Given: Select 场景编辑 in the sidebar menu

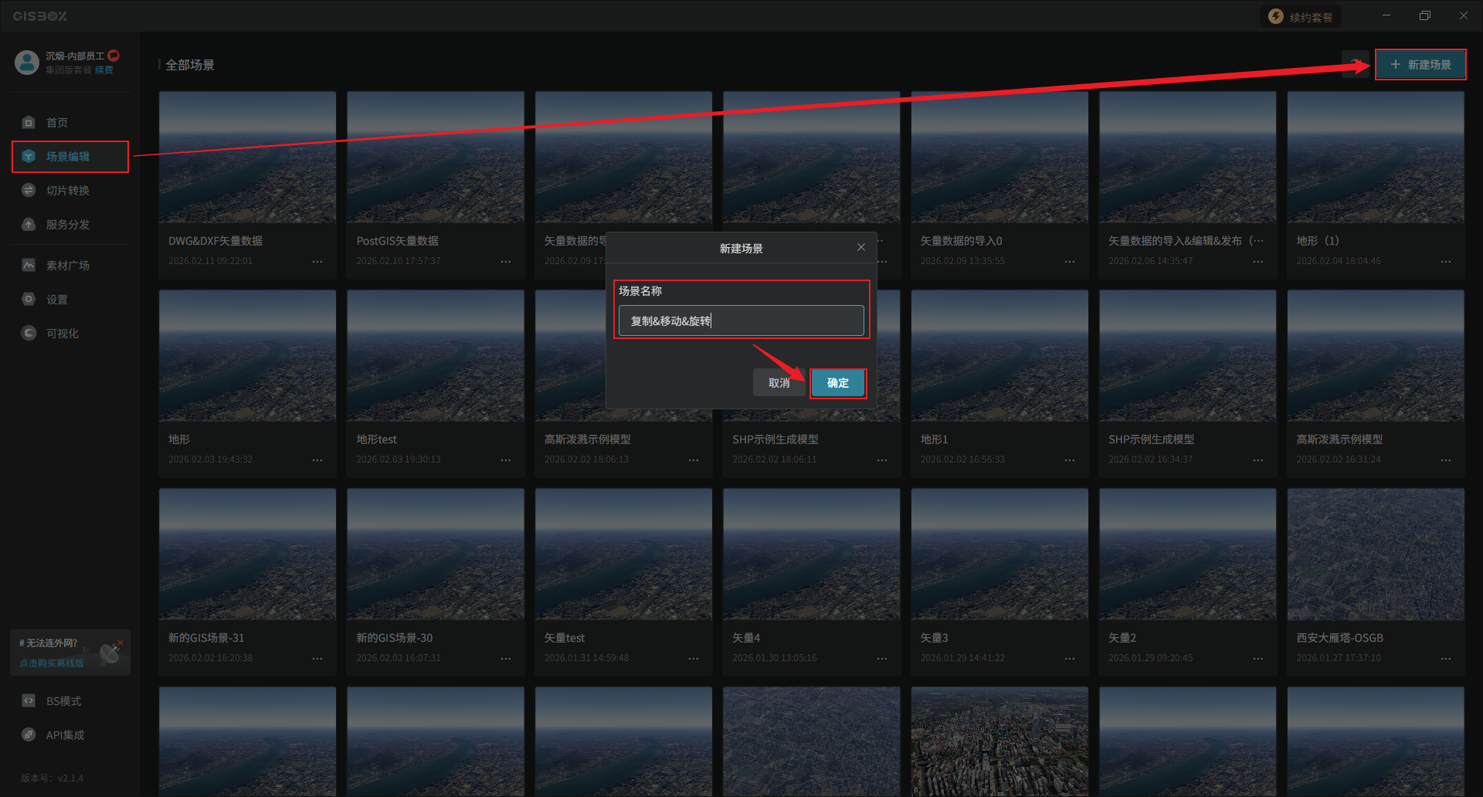Looking at the screenshot, I should pos(70,157).
